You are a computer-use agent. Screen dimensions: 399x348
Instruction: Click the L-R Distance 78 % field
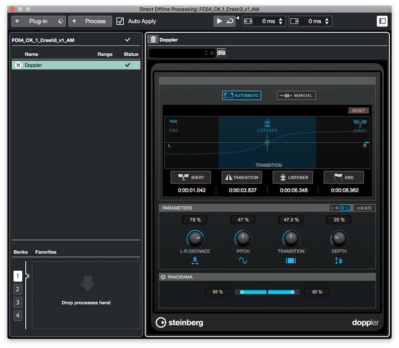coord(195,220)
